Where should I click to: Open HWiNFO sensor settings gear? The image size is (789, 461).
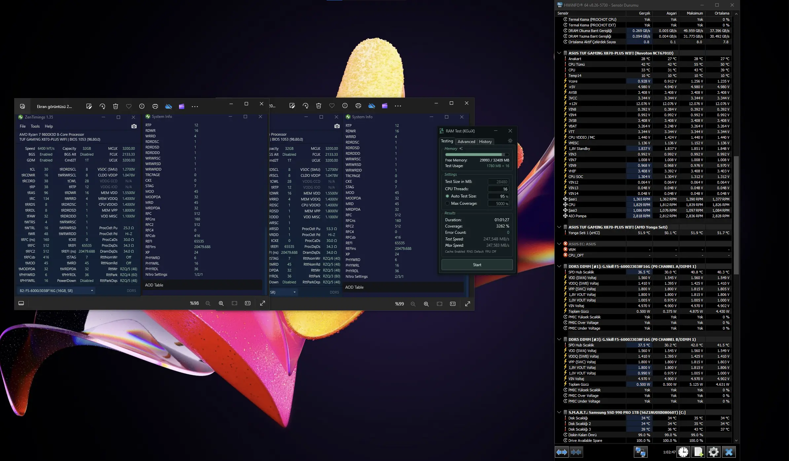tap(713, 452)
